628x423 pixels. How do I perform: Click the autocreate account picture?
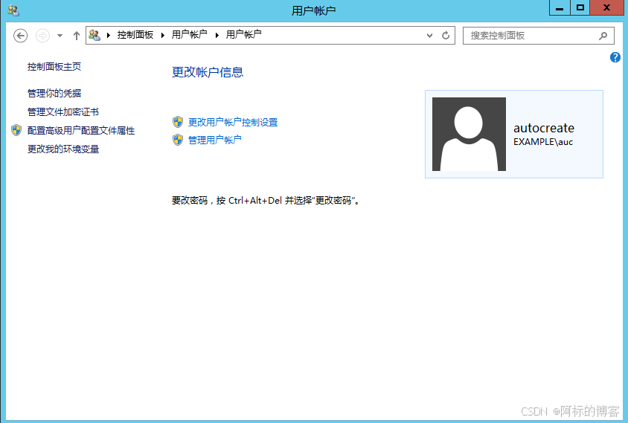pos(469,134)
